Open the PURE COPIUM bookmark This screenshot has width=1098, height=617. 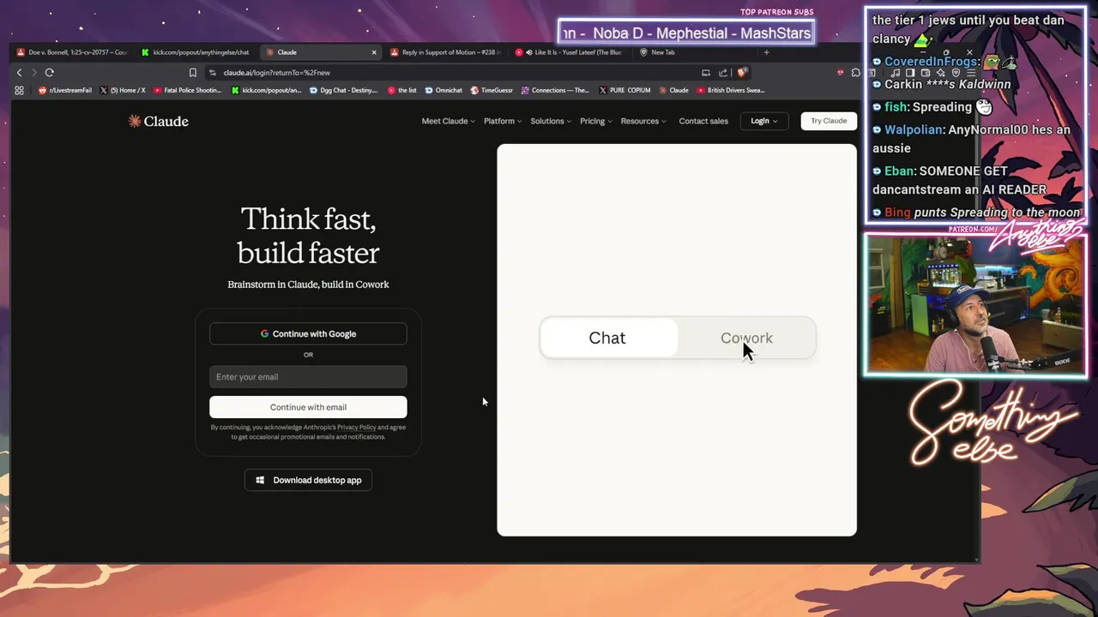[624, 90]
